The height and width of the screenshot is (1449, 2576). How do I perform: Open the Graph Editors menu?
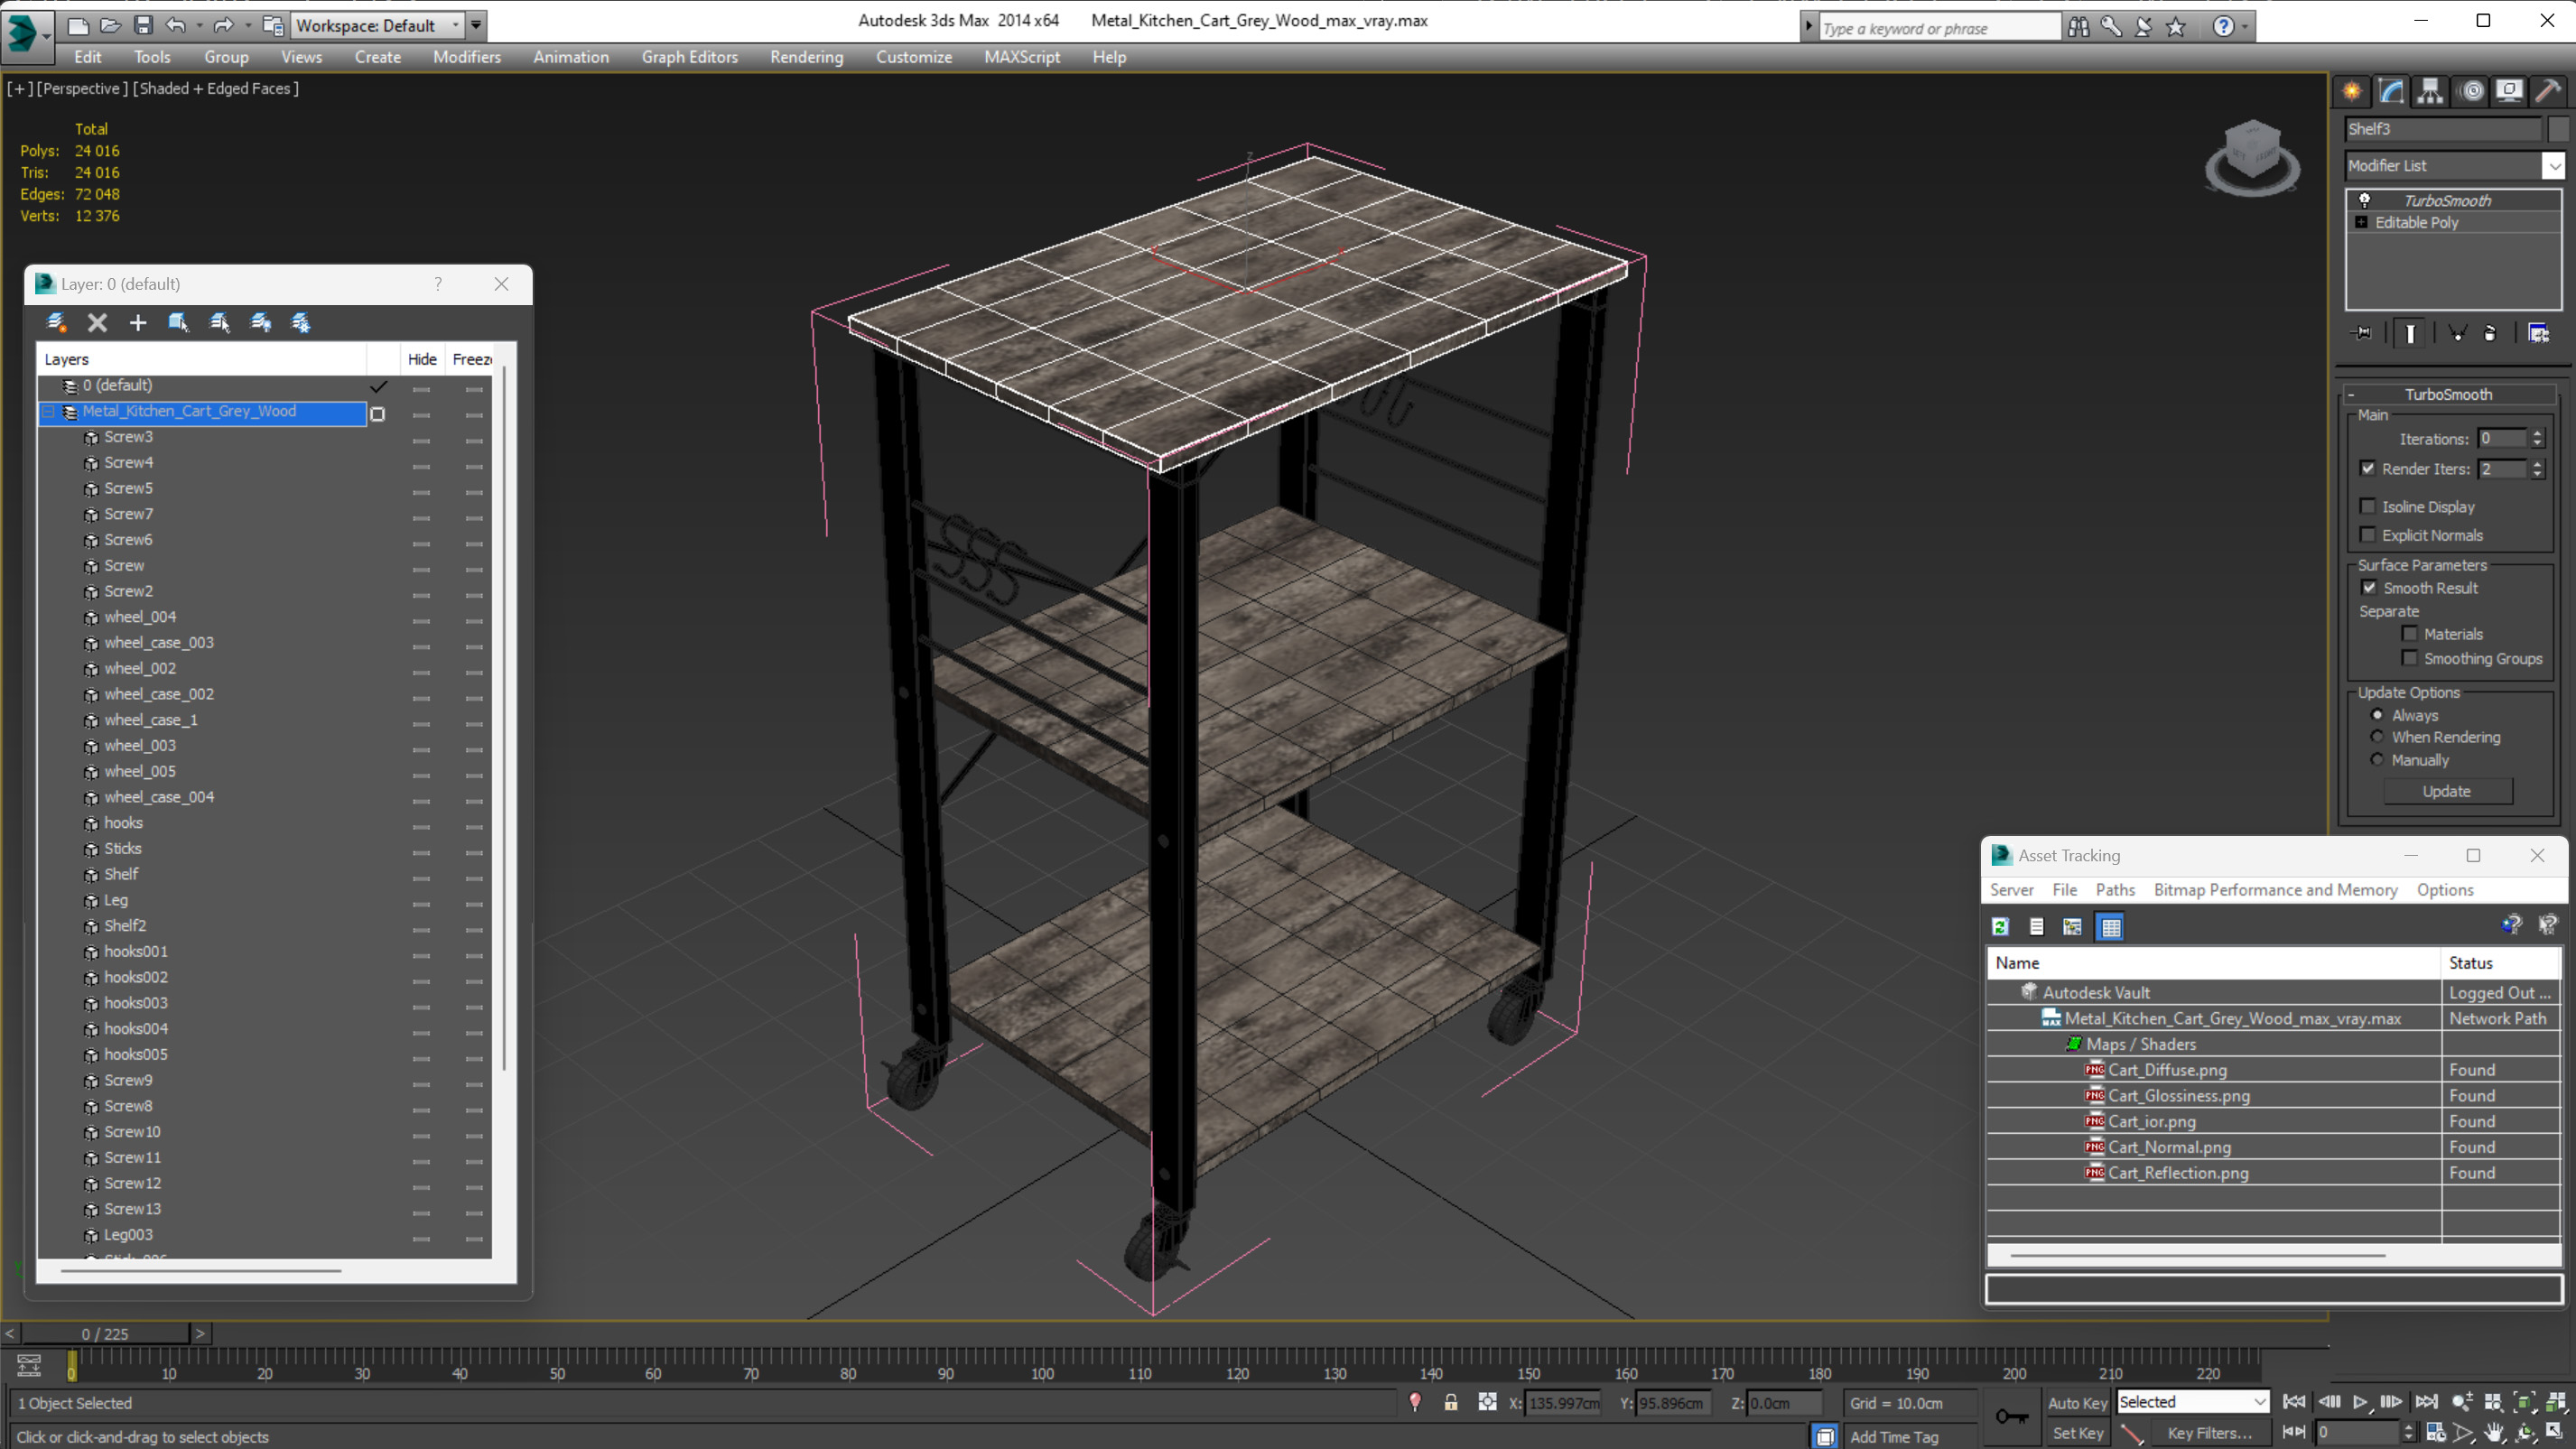pos(689,57)
